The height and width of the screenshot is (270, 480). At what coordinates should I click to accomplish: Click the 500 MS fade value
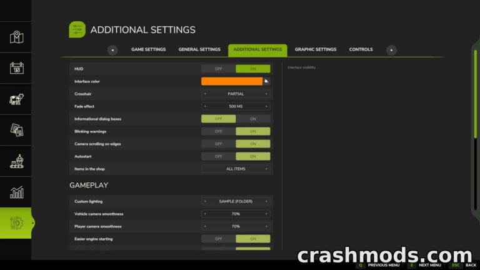coord(236,106)
